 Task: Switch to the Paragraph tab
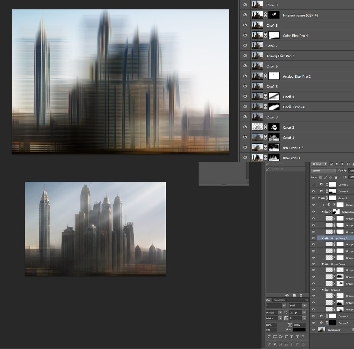(280, 300)
